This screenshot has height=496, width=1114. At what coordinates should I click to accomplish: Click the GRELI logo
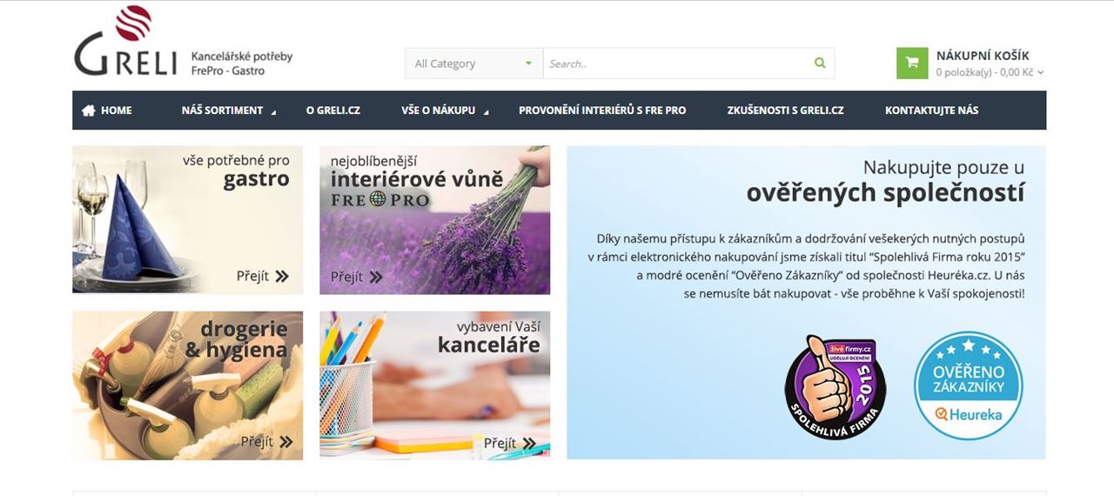pos(126,42)
